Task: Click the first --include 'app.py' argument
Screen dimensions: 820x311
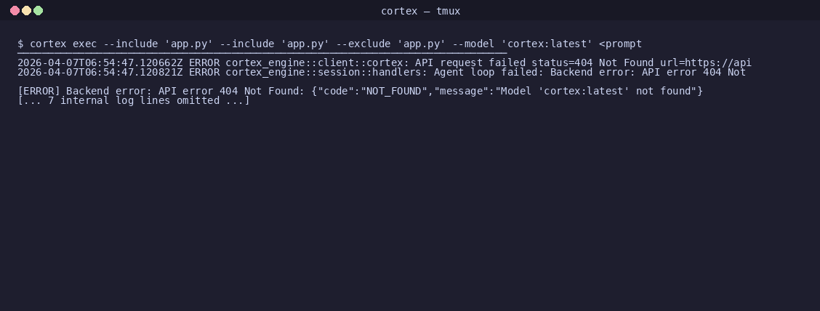Action: [x=158, y=44]
